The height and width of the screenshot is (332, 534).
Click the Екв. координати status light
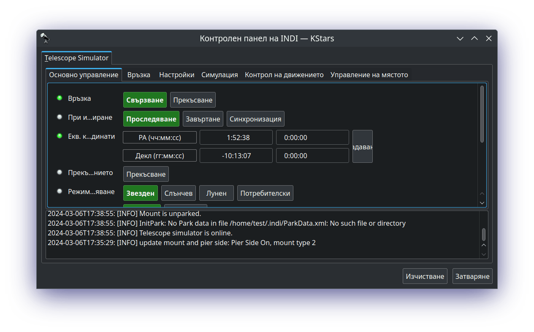coord(60,136)
